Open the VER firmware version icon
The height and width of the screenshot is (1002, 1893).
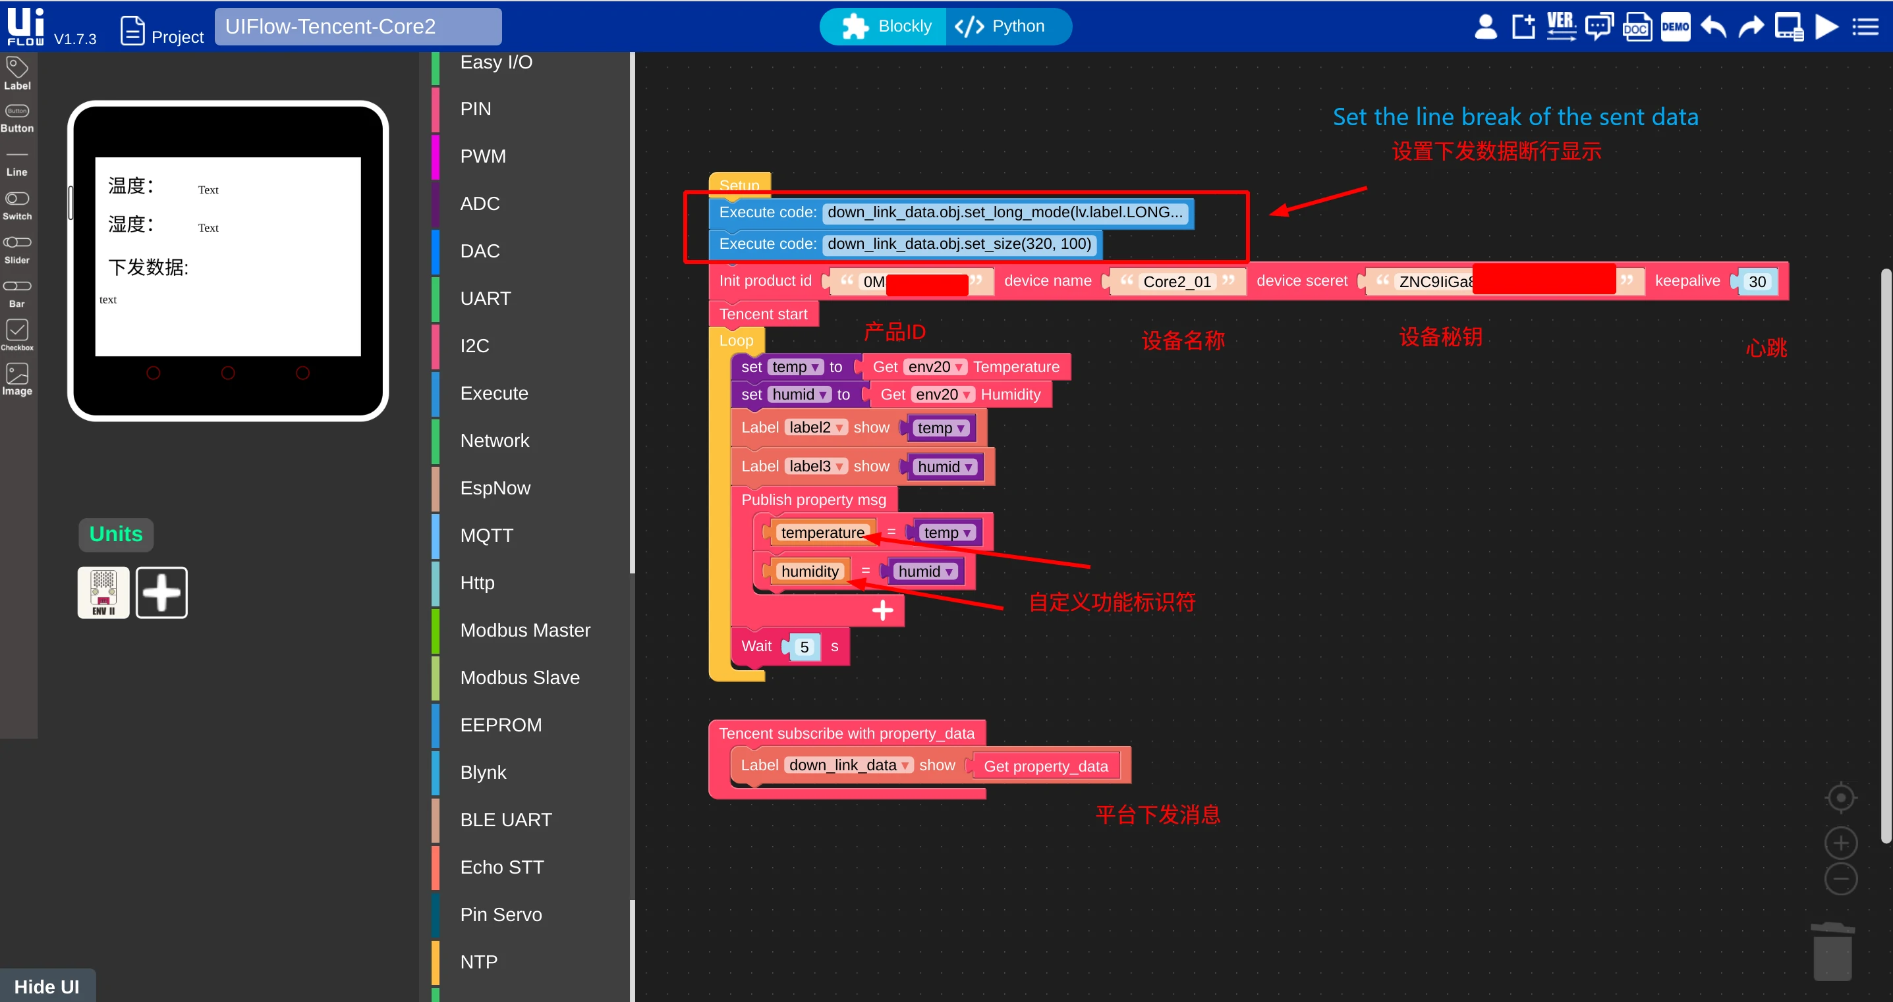click(1561, 26)
